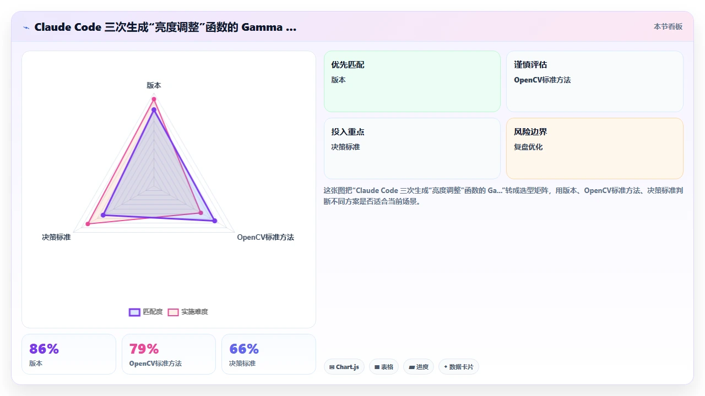The height and width of the screenshot is (396, 705).
Task: Click the pink 实施难度 point at 版本 axis
Action: (154, 99)
